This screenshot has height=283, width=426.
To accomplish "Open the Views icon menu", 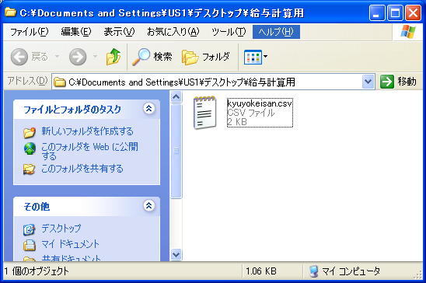I will tap(253, 57).
